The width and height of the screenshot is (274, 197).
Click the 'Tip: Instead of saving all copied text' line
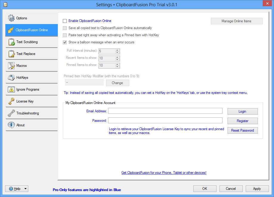156,93
